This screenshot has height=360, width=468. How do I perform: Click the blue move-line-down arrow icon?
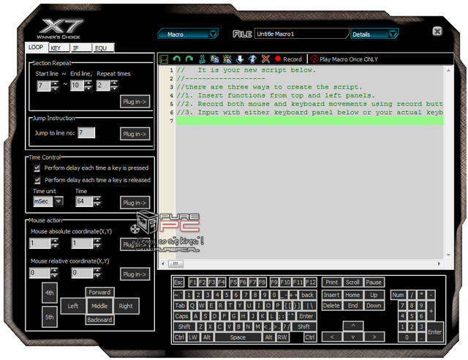coord(240,59)
